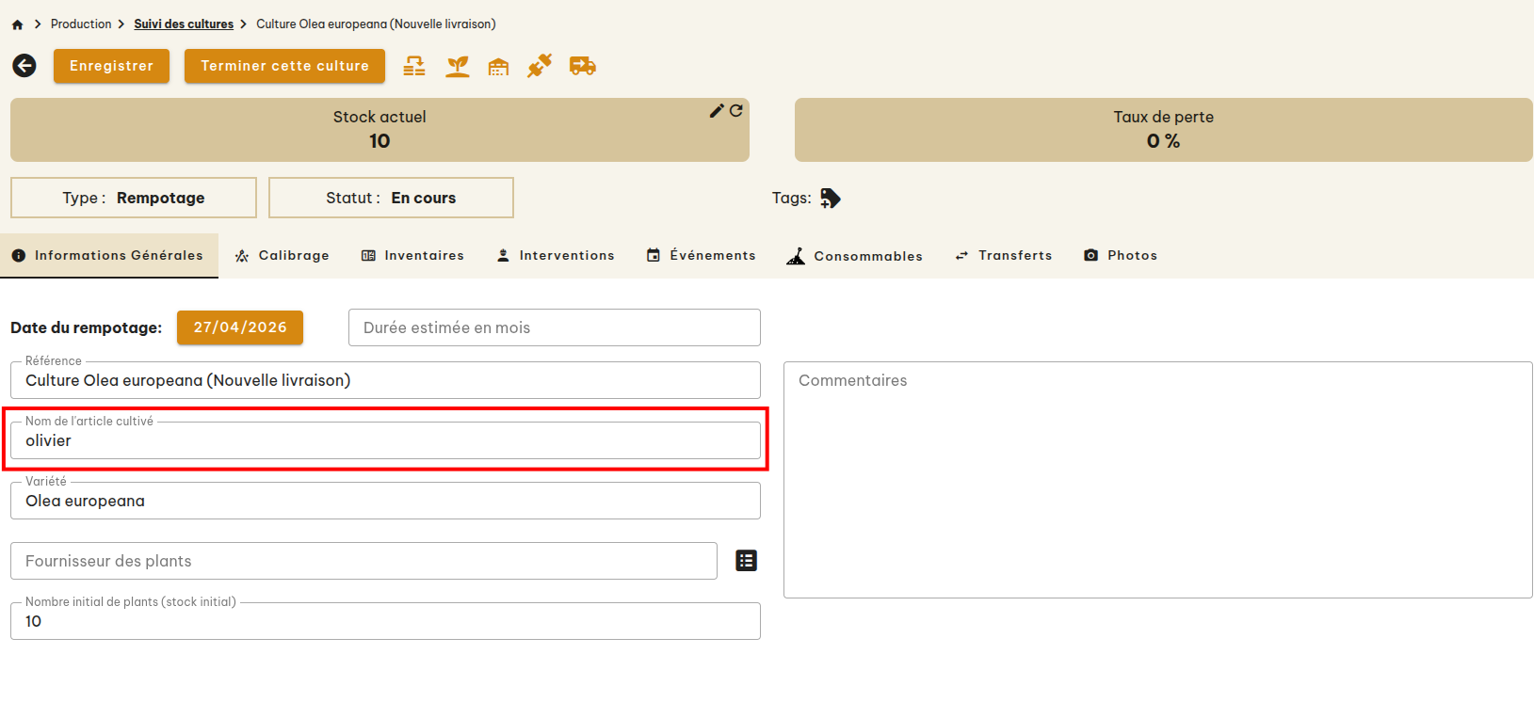This screenshot has height=702, width=1534.
Task: Focus the Durée estimée en mois field
Action: pos(555,327)
